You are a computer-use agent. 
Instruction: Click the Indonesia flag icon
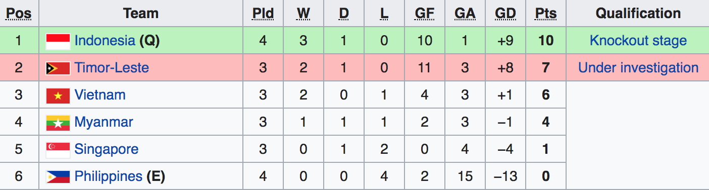point(58,41)
